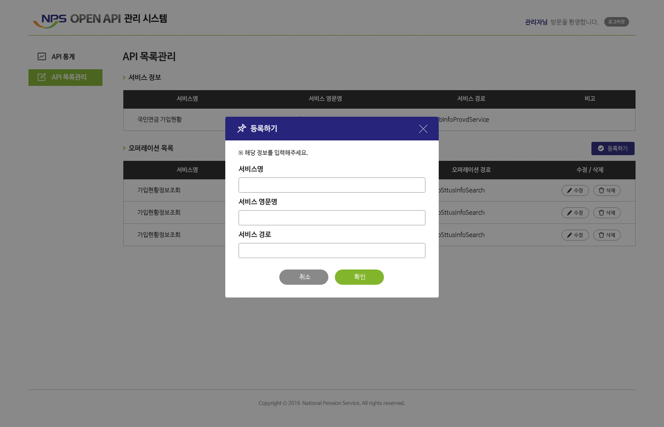Image resolution: width=664 pixels, height=427 pixels.
Task: Focus the 서비스 영문명 input field
Action: pos(332,218)
